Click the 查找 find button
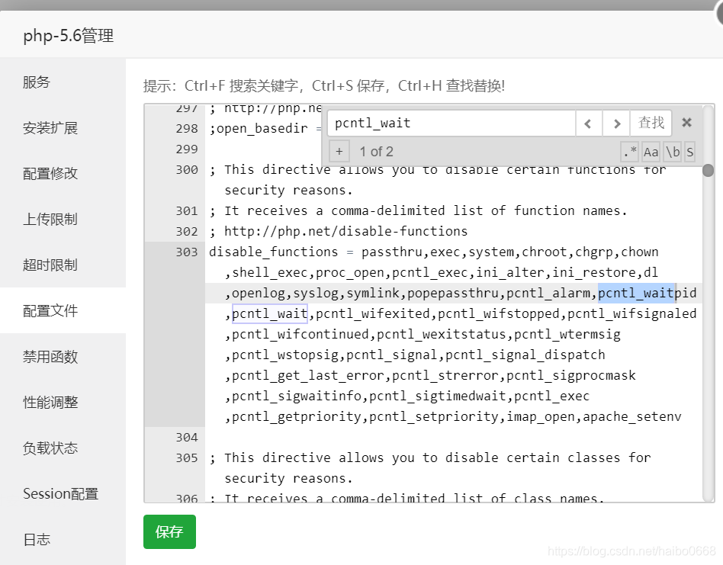 pyautogui.click(x=651, y=123)
